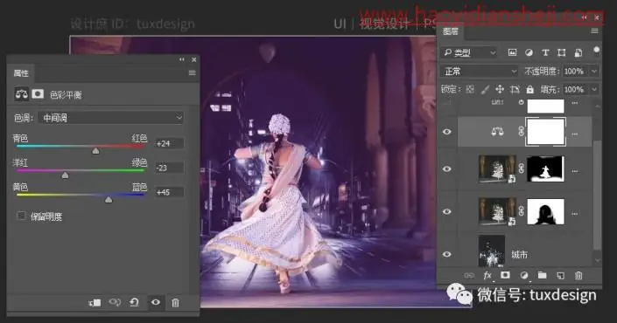Select the Color Balance layer's white mask thumbnail
The width and height of the screenshot is (617, 323).
(545, 132)
